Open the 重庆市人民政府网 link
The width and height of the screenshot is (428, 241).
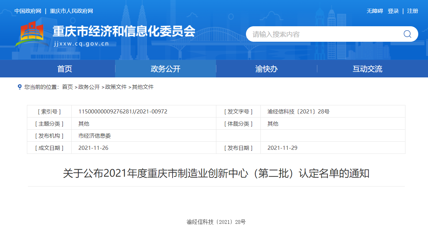point(71,11)
